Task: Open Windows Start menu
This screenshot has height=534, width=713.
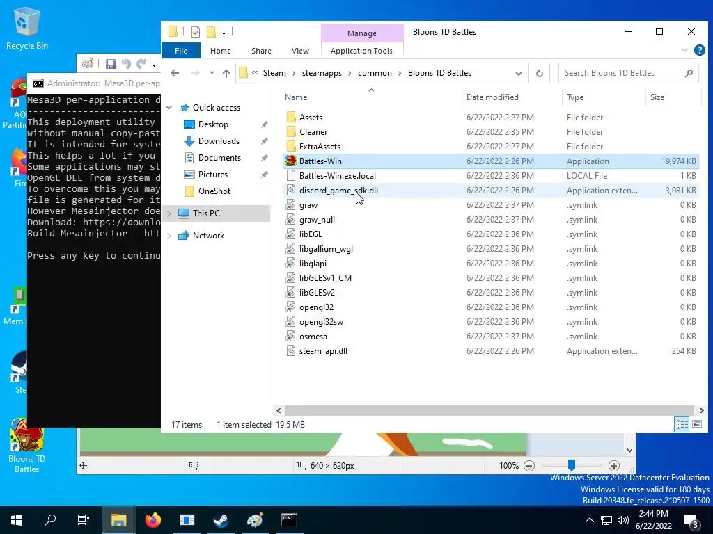Action: [x=17, y=520]
